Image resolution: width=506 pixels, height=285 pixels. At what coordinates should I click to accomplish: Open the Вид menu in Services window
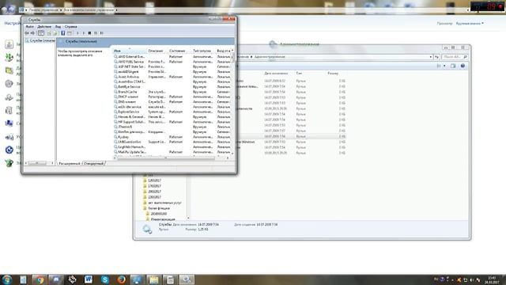(58, 26)
